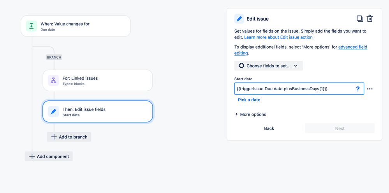Expand the More options section
This screenshot has height=193, width=389.
click(x=250, y=114)
